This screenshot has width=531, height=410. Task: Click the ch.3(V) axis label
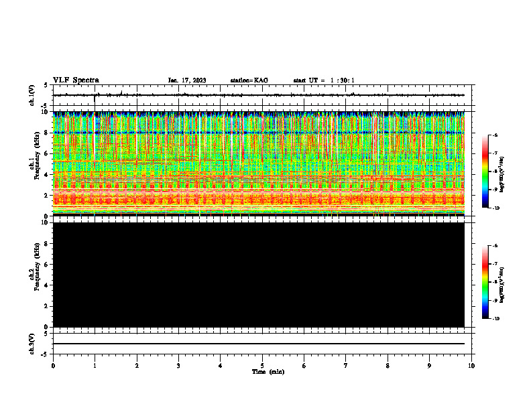(x=32, y=344)
